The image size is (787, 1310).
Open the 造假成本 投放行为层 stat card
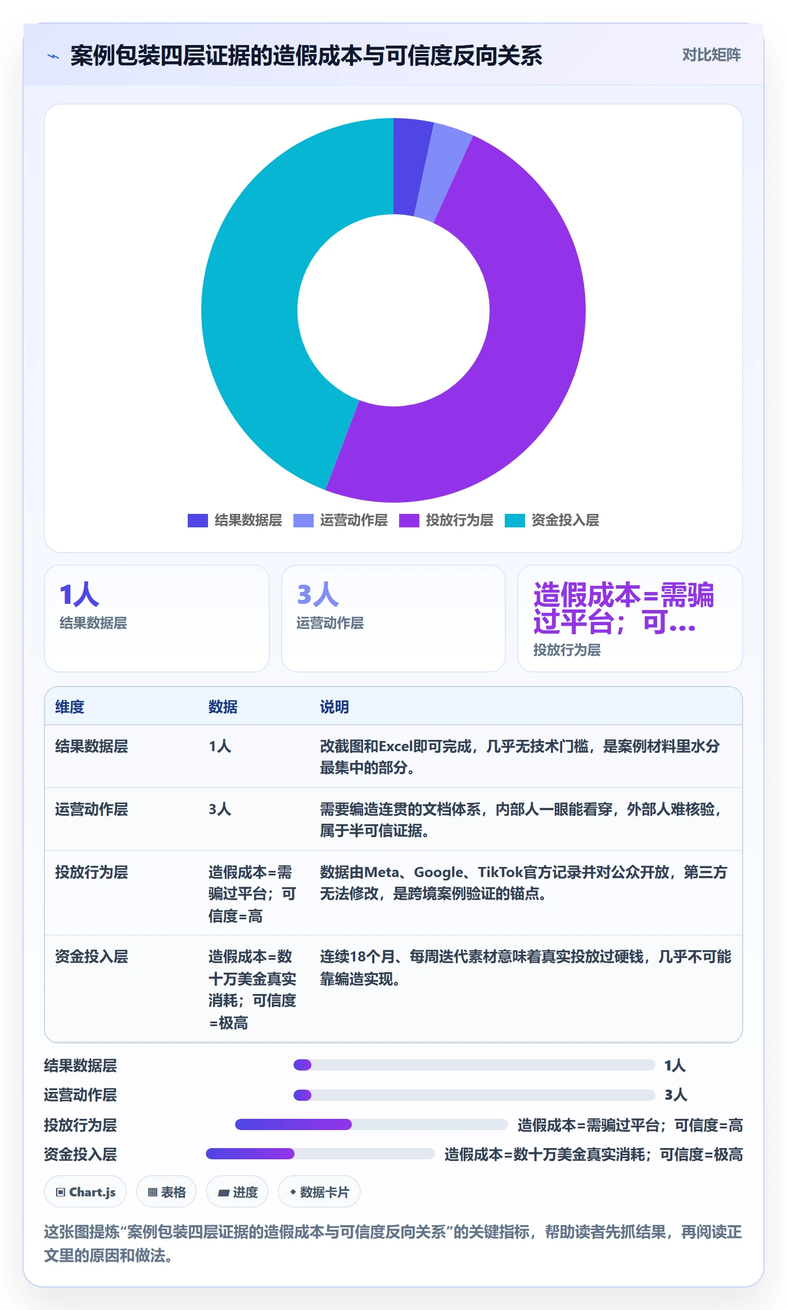tap(630, 618)
